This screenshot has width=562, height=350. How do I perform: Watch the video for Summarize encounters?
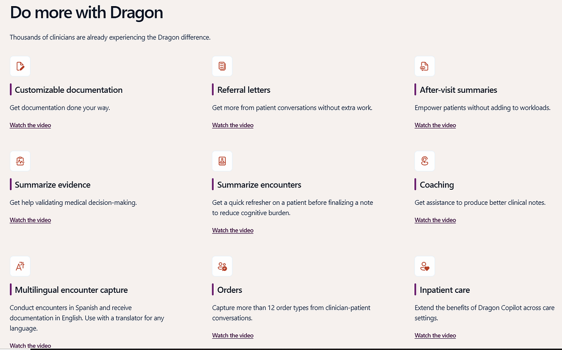tap(233, 230)
